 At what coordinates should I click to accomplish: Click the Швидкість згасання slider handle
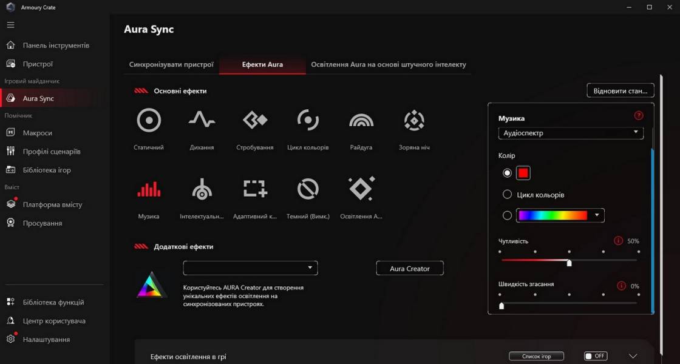(x=501, y=306)
